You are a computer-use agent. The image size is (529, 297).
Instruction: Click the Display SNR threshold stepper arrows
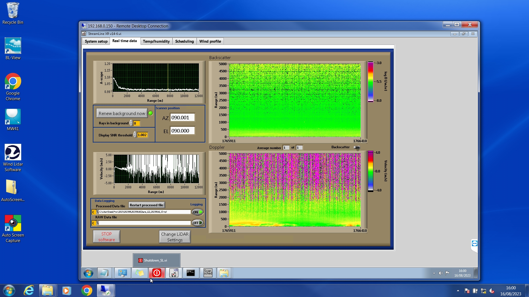[x=135, y=135]
